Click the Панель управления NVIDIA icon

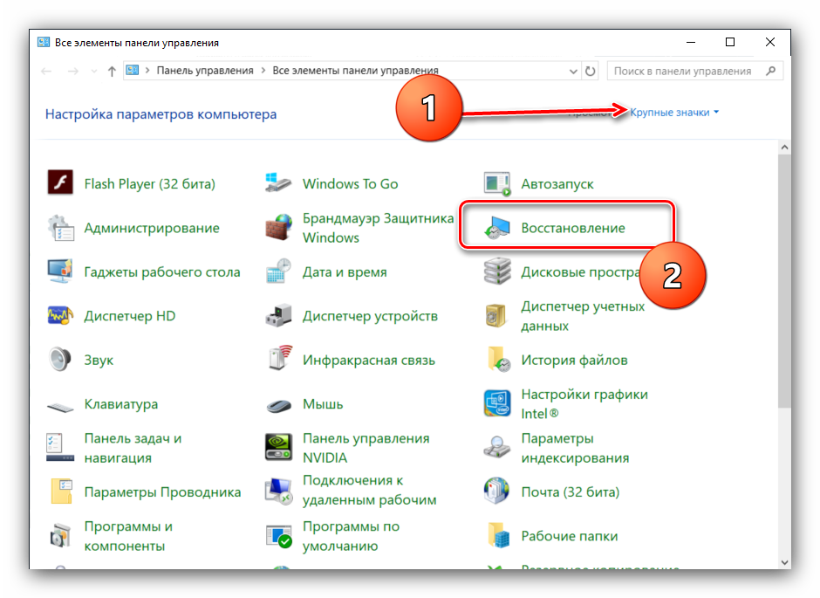coord(278,447)
